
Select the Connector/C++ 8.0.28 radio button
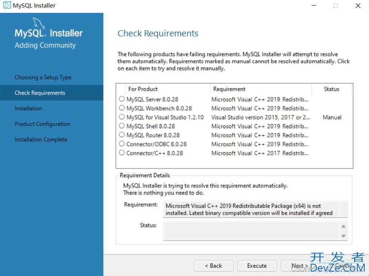[121, 153]
